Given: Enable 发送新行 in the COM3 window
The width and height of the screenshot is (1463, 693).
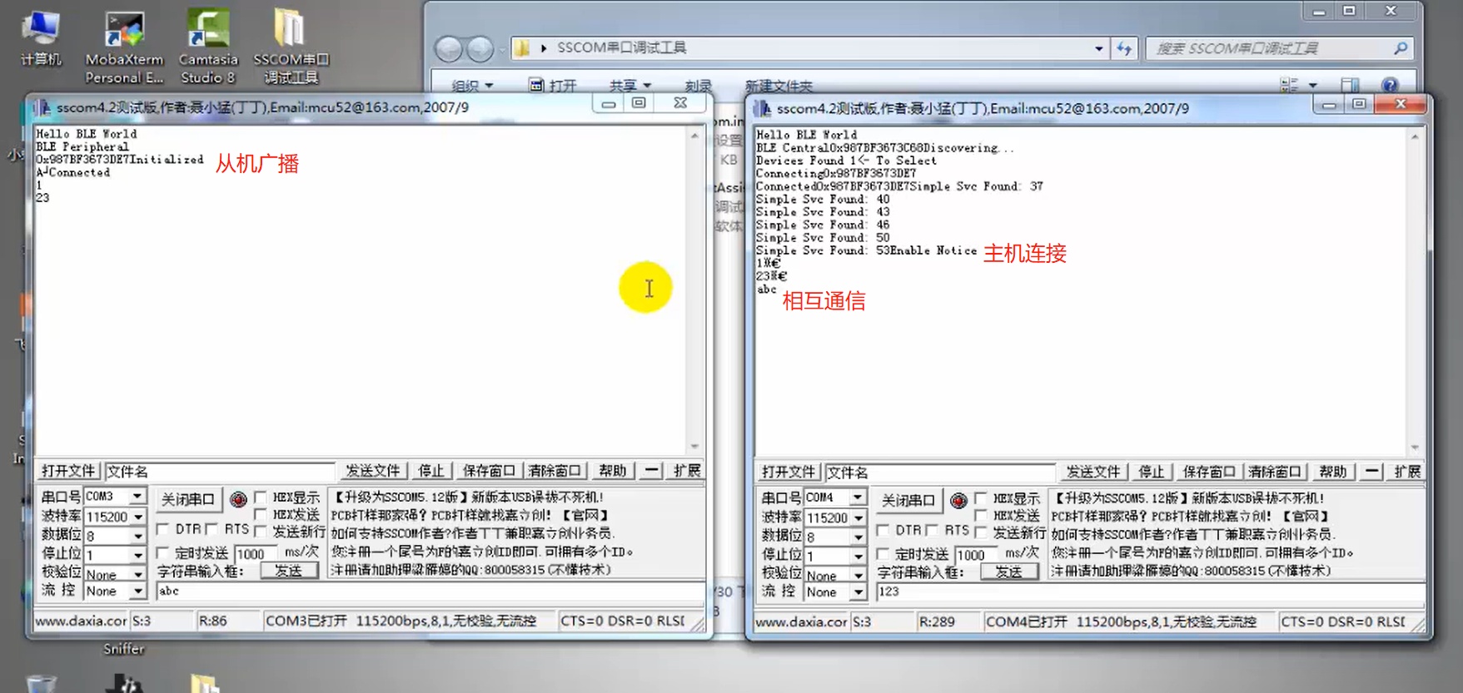Looking at the screenshot, I should (261, 532).
